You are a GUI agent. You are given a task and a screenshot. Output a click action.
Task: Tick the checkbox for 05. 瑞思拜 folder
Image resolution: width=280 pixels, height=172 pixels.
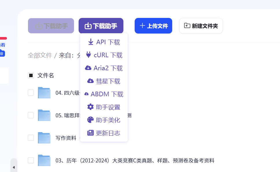click(31, 115)
